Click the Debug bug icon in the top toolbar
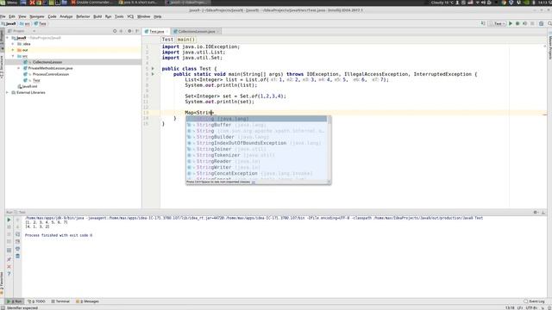This screenshot has width=552, height=310. pos(517,23)
